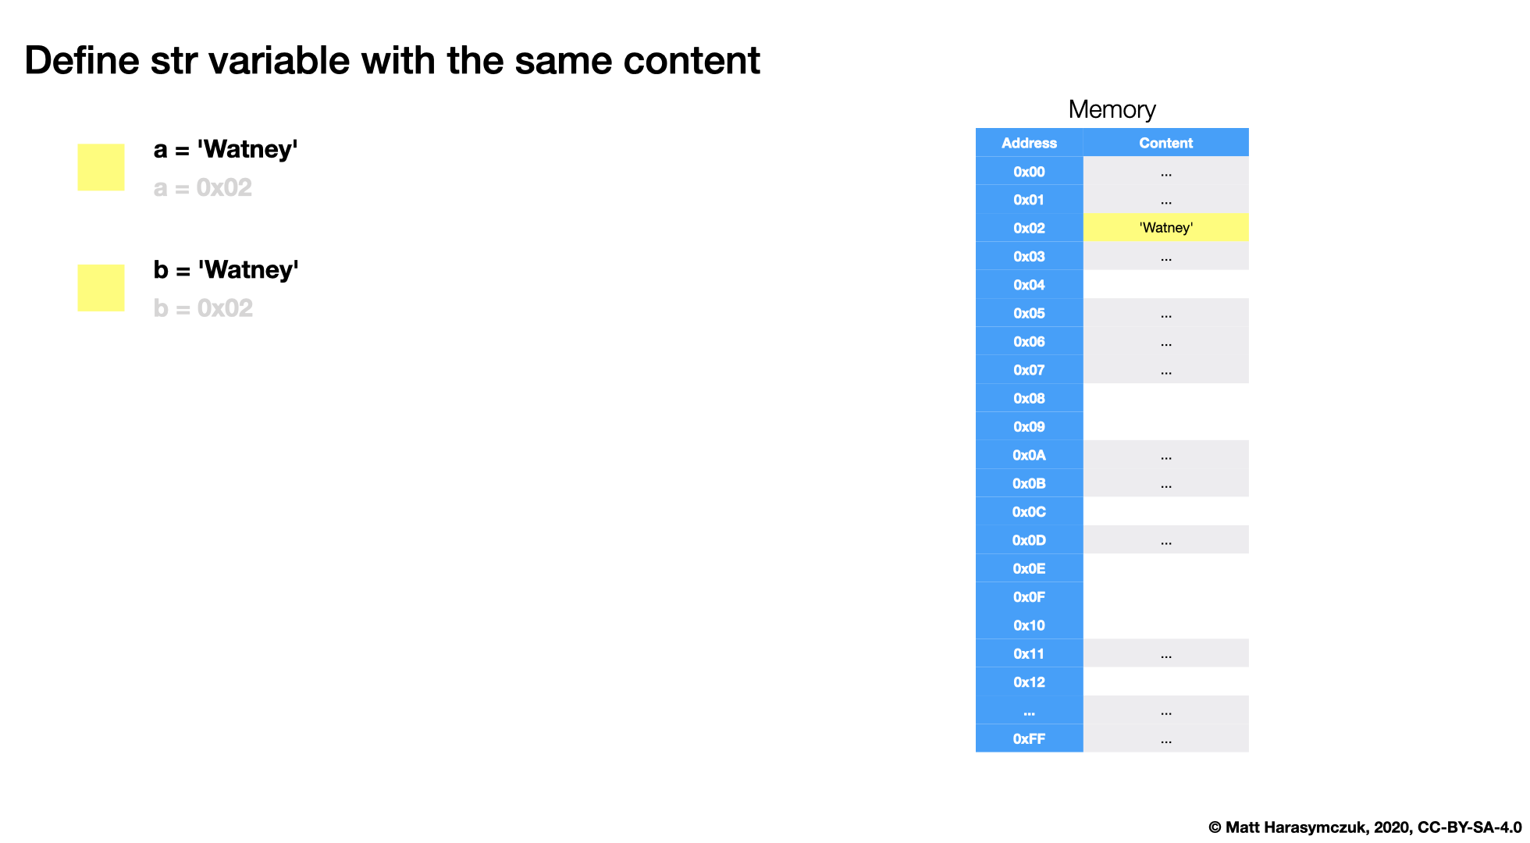Click the 0x02 address cell
The image size is (1530, 843).
(x=1029, y=228)
